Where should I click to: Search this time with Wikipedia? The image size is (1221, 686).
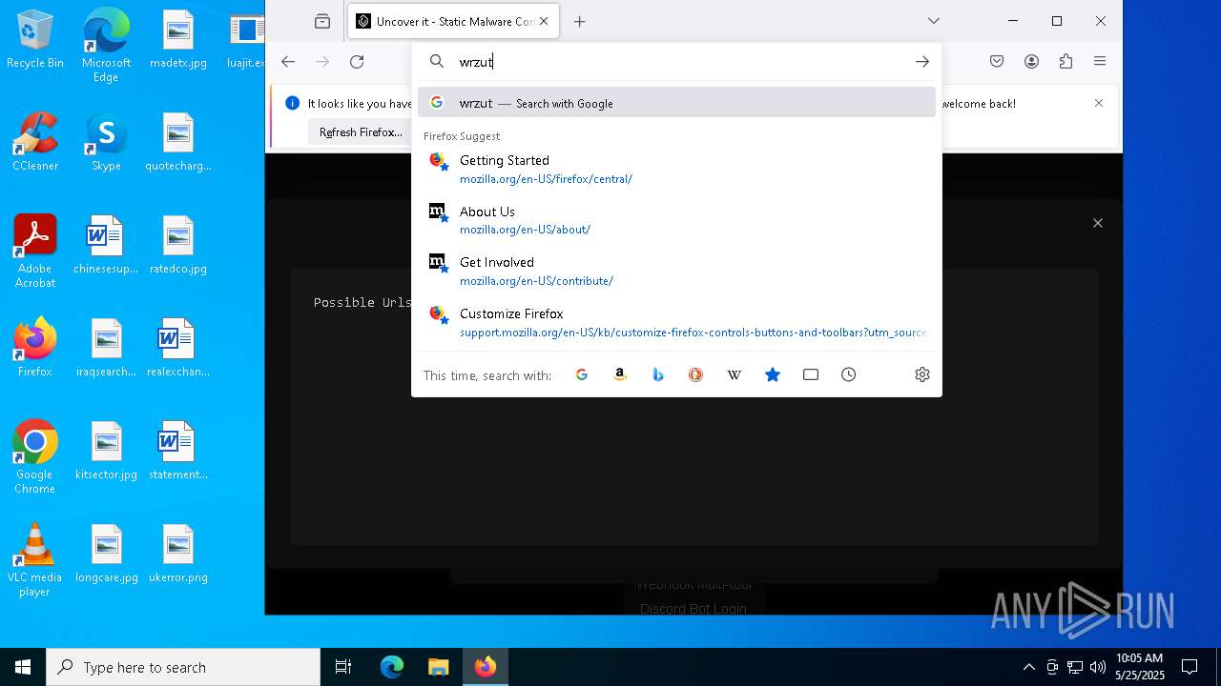coord(735,374)
